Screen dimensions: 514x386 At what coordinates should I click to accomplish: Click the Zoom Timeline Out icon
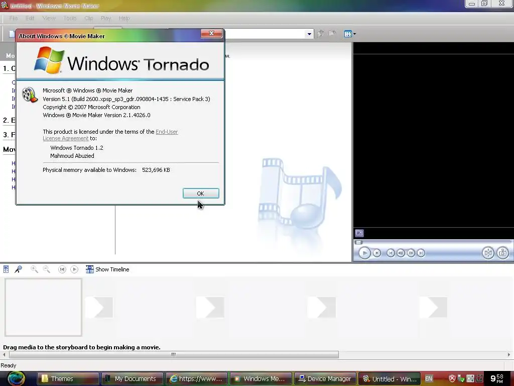pos(47,269)
